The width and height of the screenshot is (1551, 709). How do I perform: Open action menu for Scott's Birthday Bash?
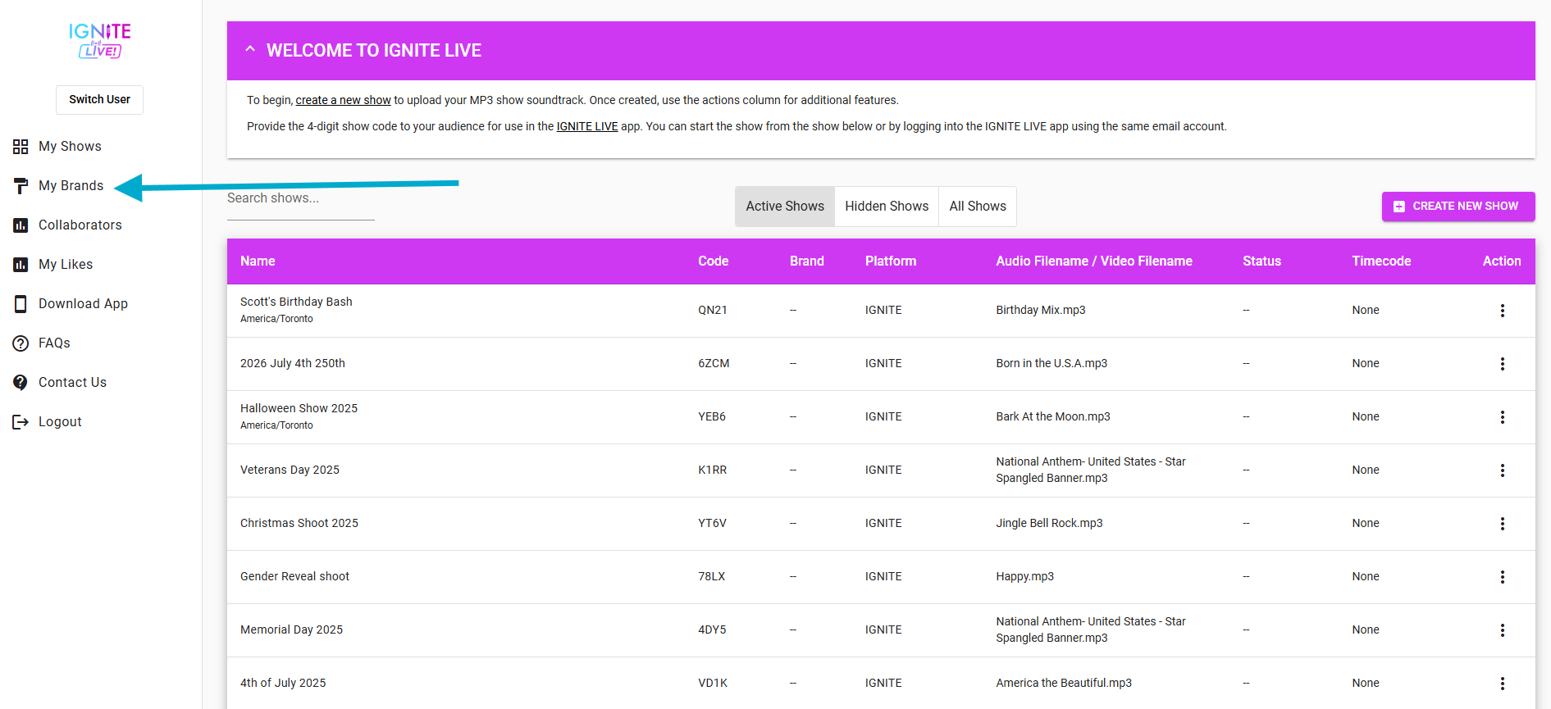(x=1502, y=311)
